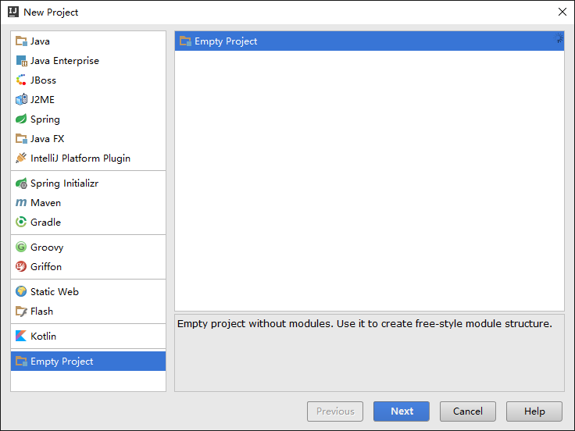Open the Help button
Screen dimensions: 575x431
coord(534,411)
